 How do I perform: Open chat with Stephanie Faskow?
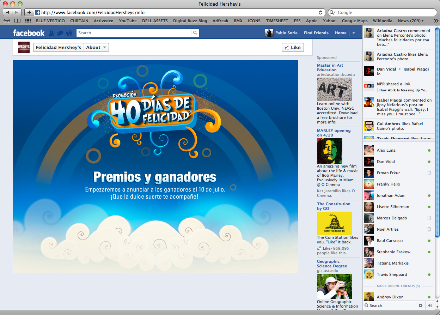pos(398,252)
